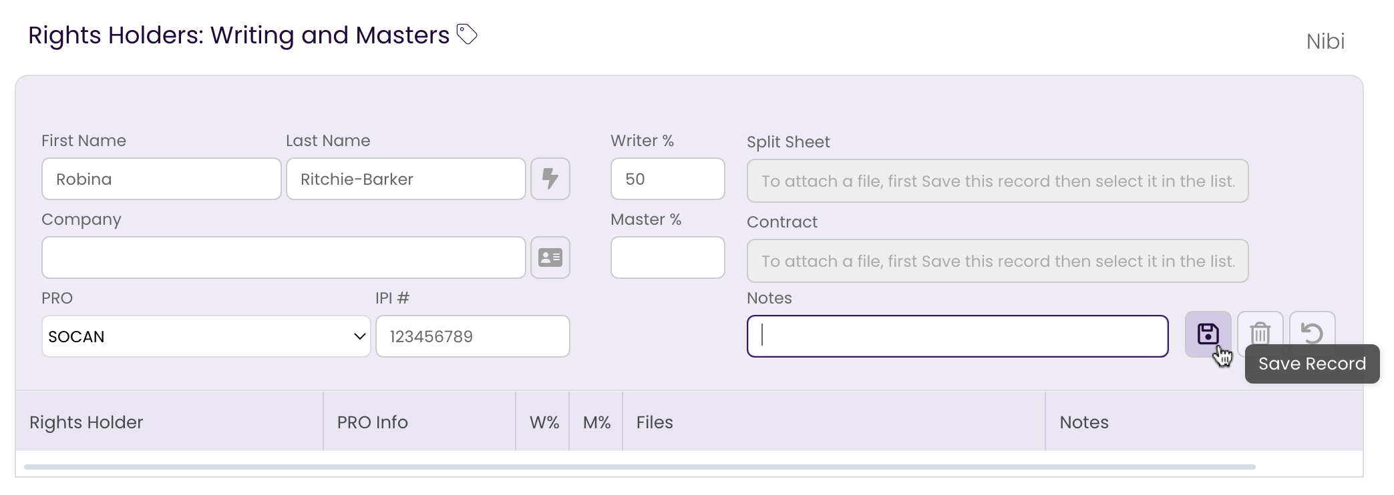
Task: Click the Last Name field with Ritchie-Barker
Action: (406, 179)
